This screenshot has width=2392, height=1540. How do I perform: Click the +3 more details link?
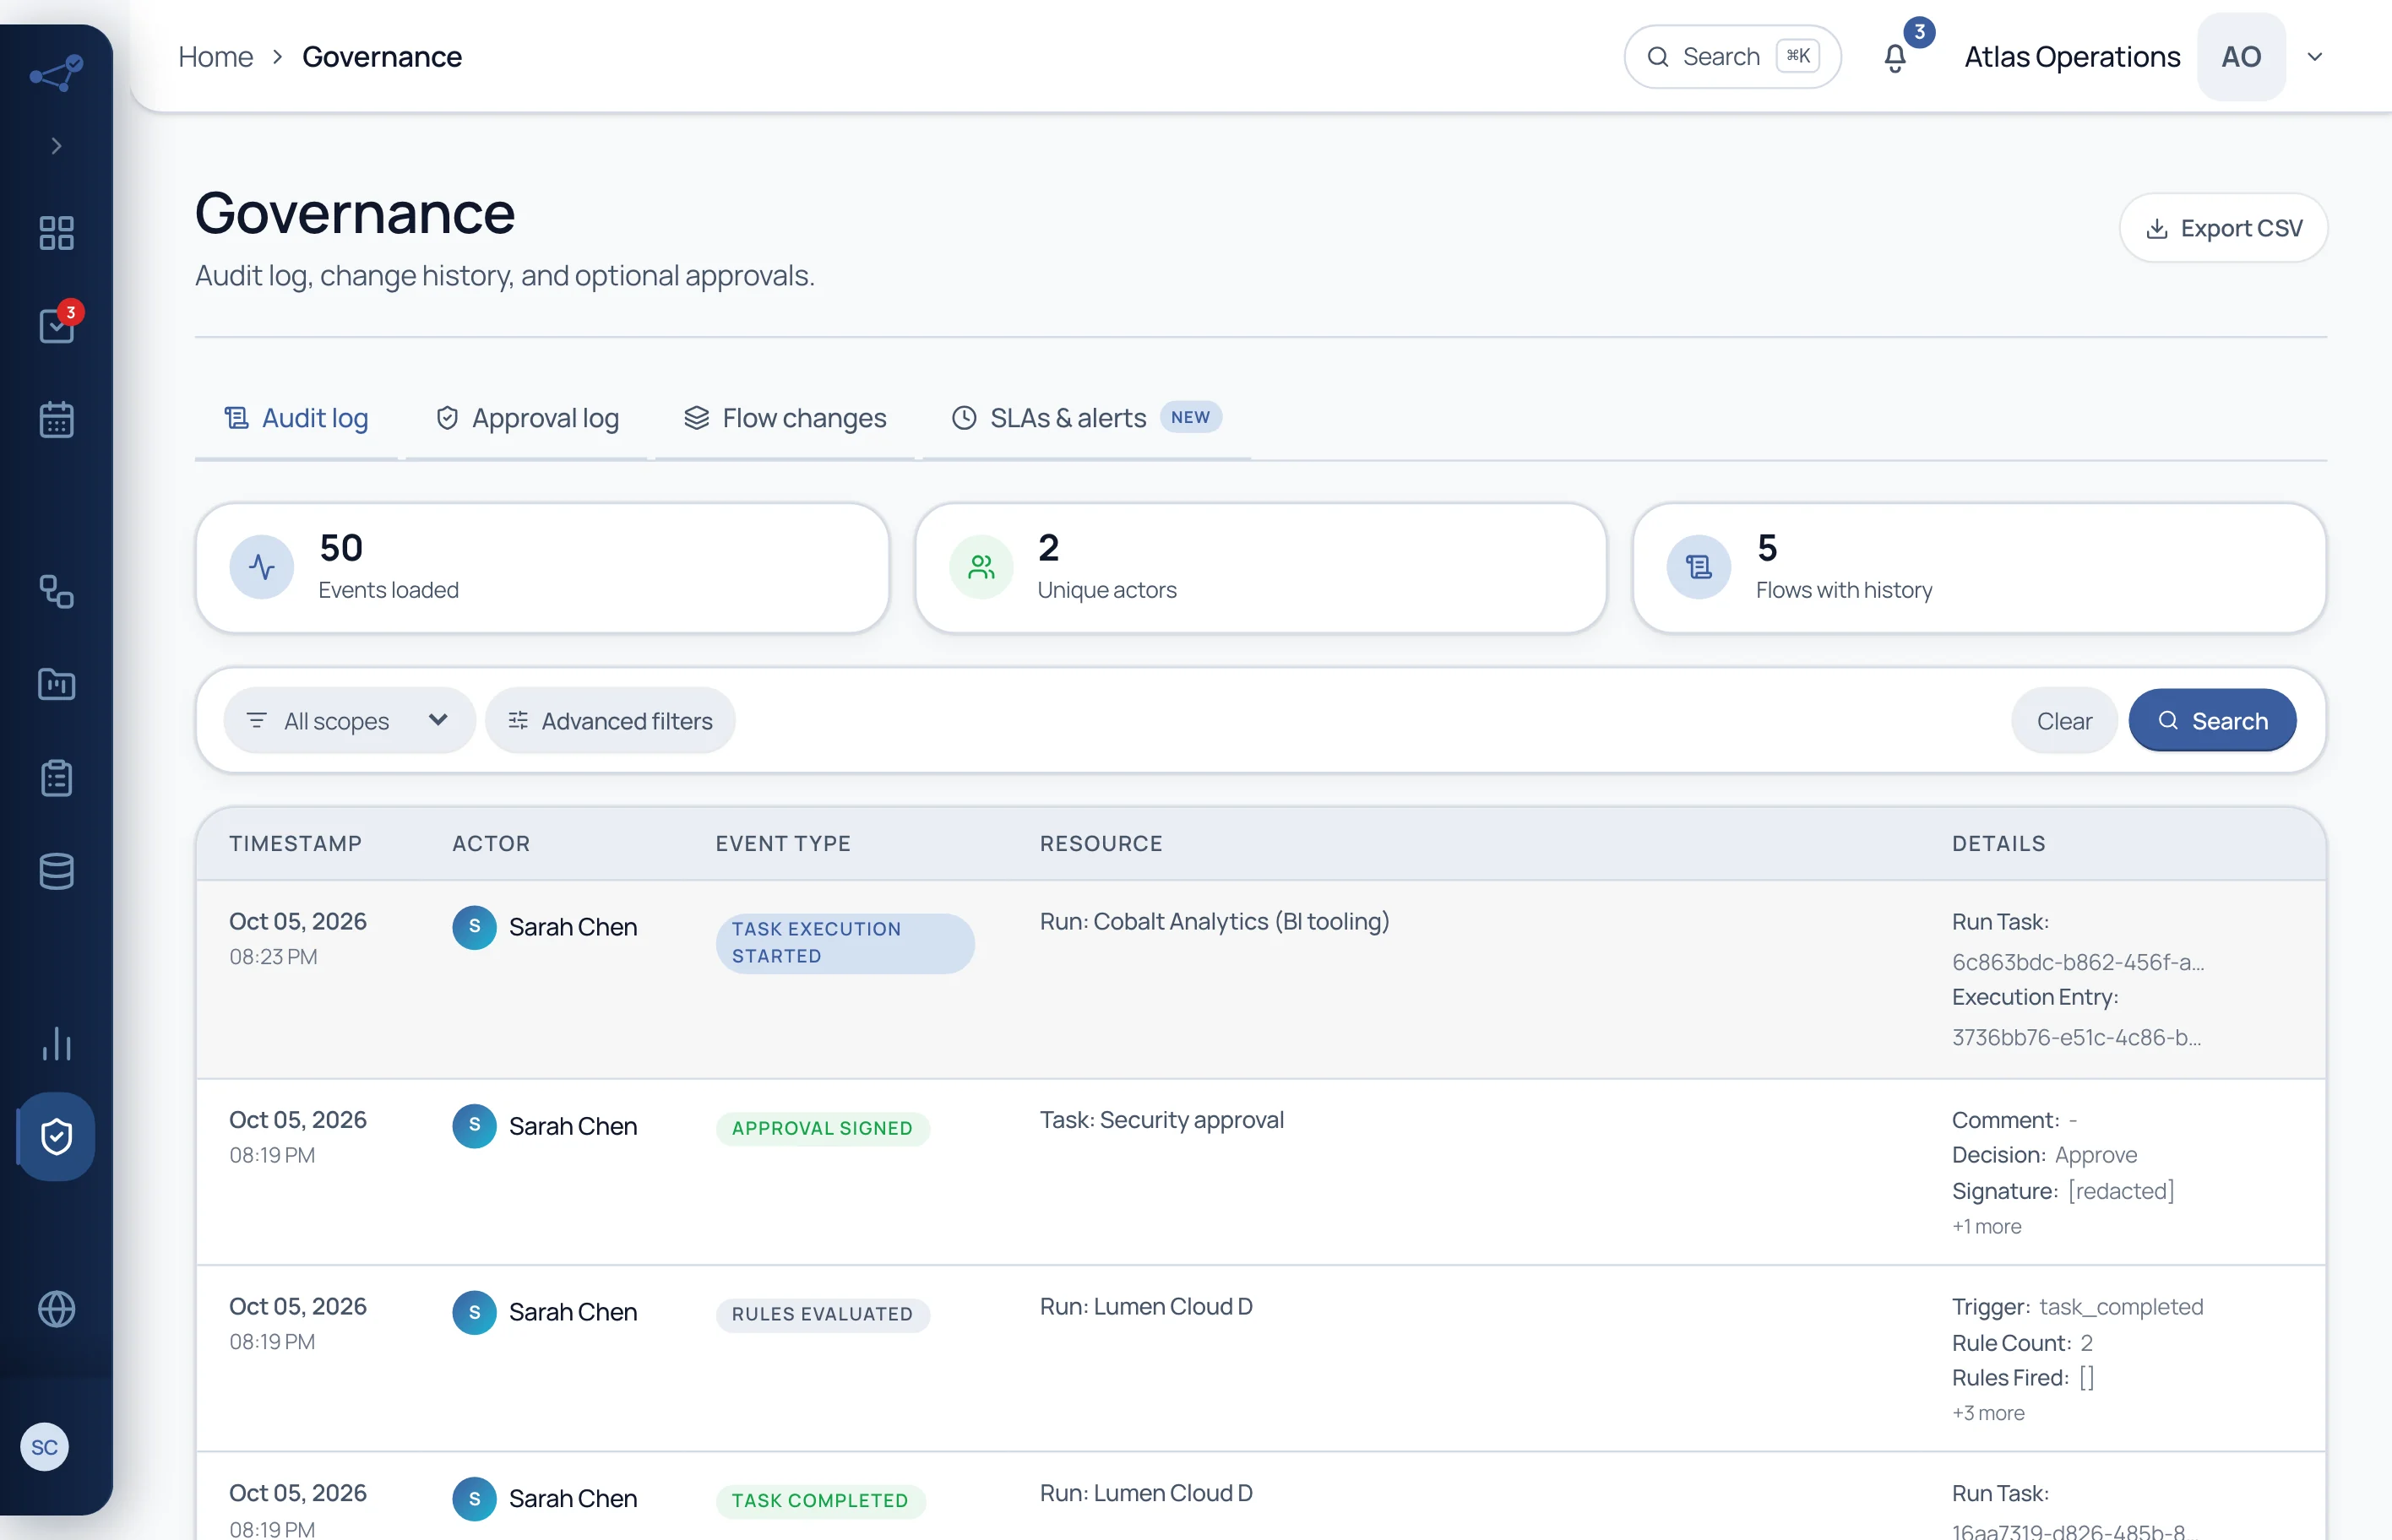pyautogui.click(x=1989, y=1413)
